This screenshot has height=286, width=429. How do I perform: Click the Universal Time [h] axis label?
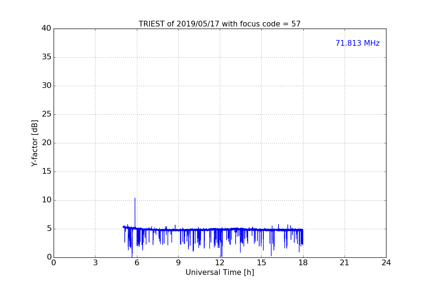pyautogui.click(x=220, y=272)
